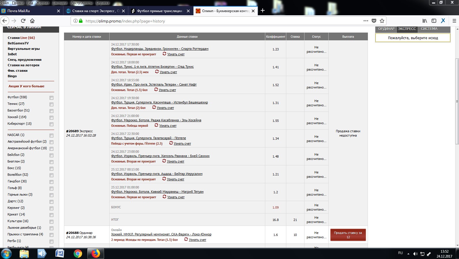Viewport: 459px width, 259px height.
Task: Show hidden tray icons arrow
Action: click(x=408, y=254)
